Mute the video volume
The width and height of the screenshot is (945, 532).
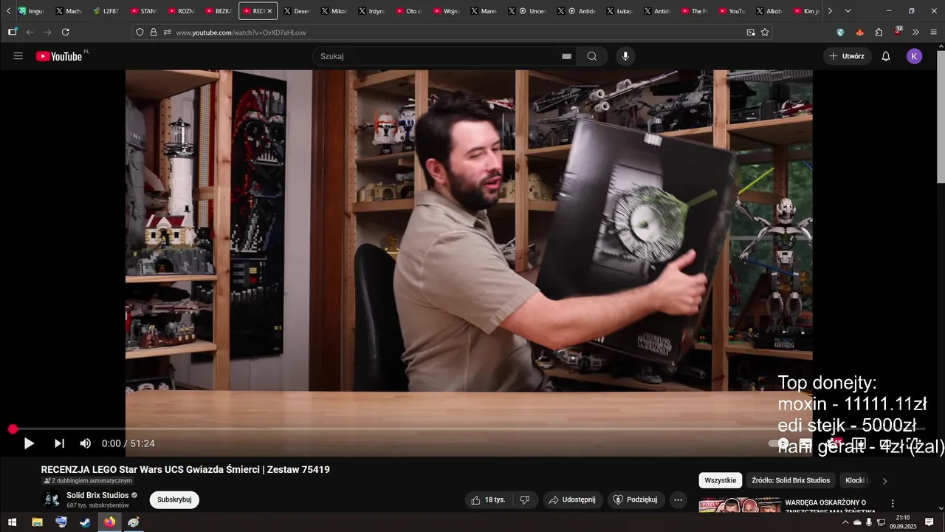(x=86, y=443)
